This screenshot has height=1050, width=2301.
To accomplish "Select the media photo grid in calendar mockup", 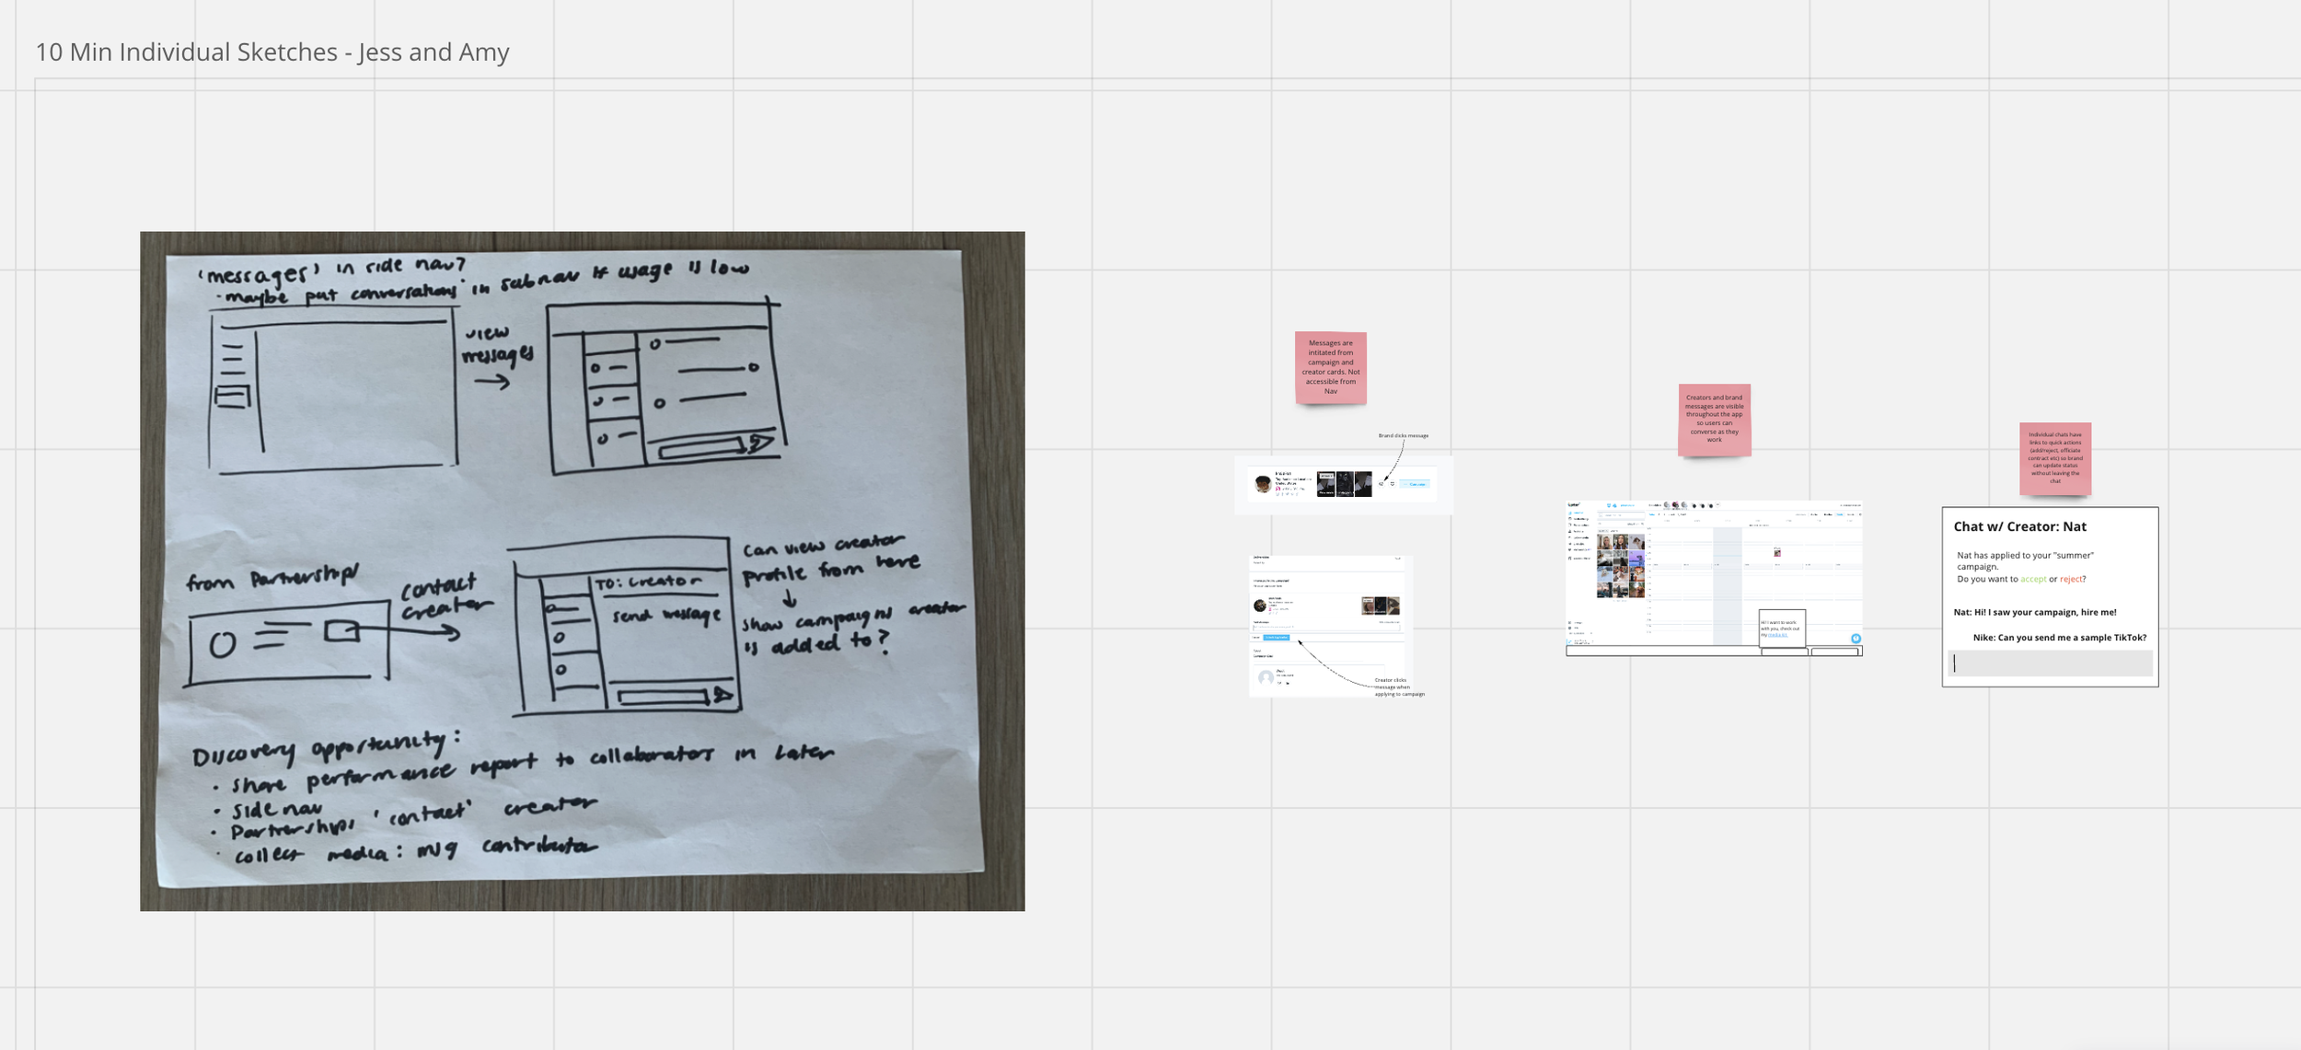I will (1620, 566).
